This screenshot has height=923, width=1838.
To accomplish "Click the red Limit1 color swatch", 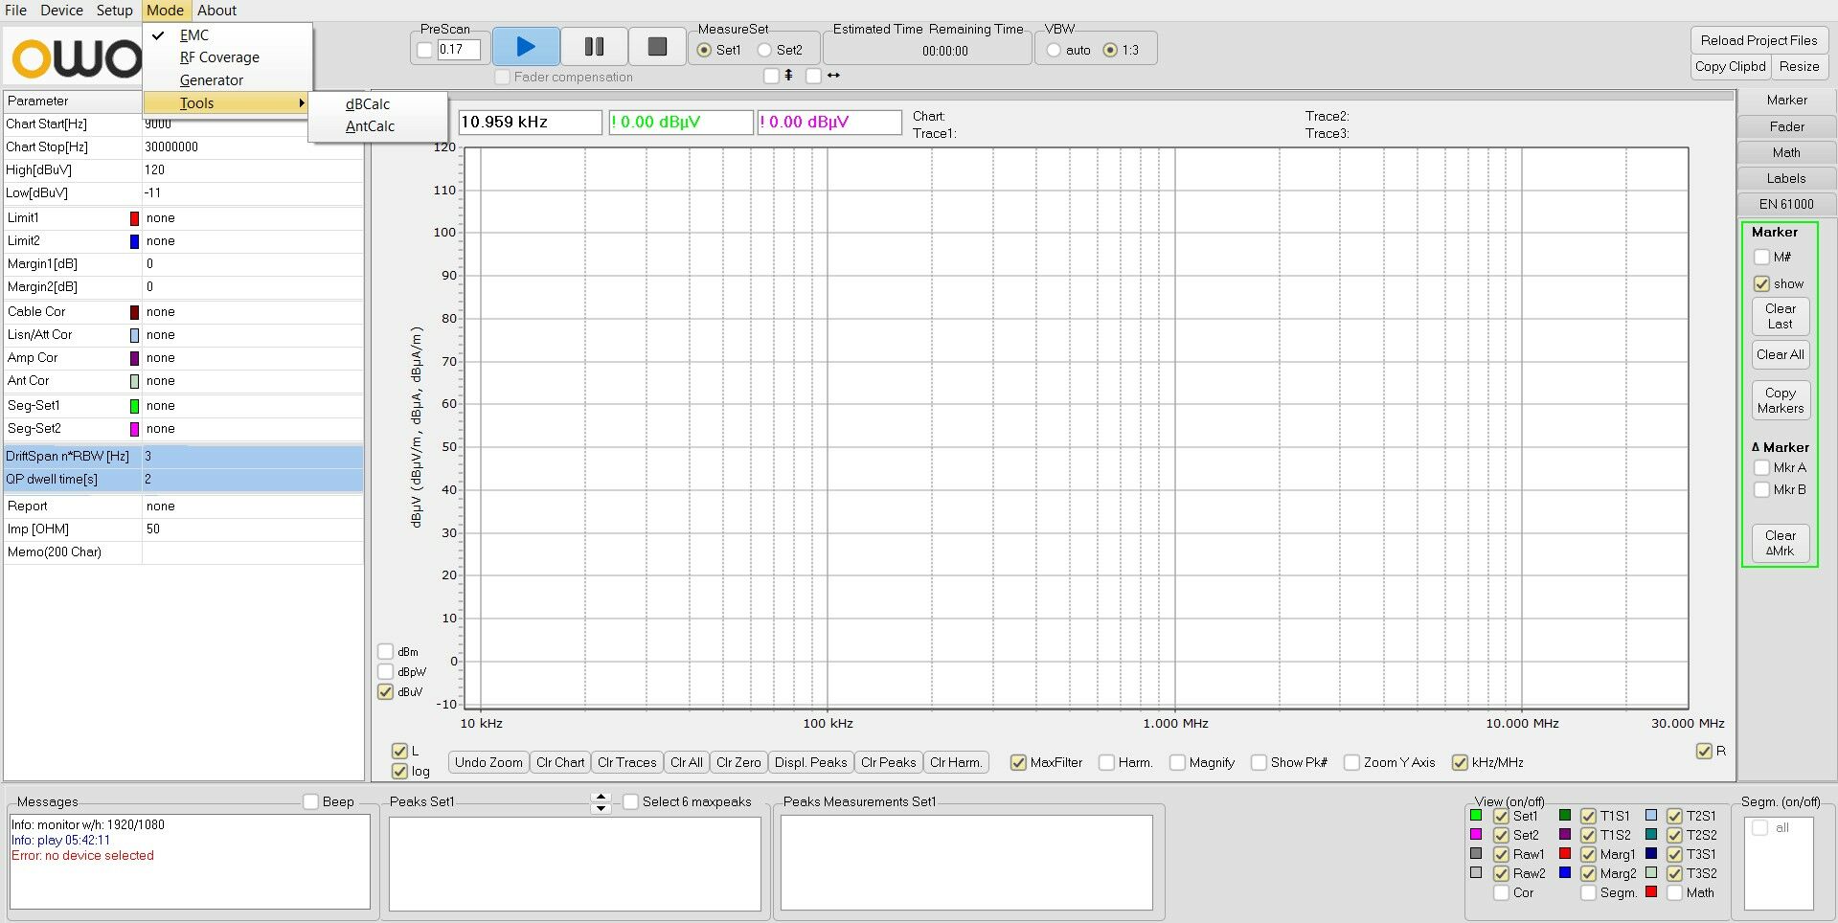I will (x=135, y=218).
